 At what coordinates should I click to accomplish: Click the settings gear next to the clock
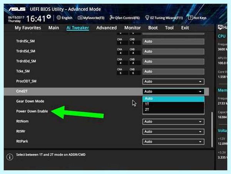[49, 17]
